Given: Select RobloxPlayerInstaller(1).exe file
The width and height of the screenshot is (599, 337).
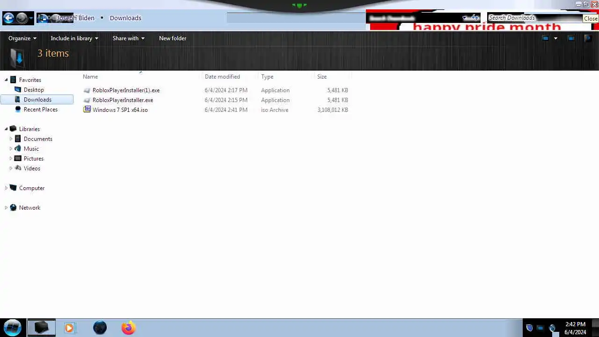Looking at the screenshot, I should pyautogui.click(x=126, y=90).
